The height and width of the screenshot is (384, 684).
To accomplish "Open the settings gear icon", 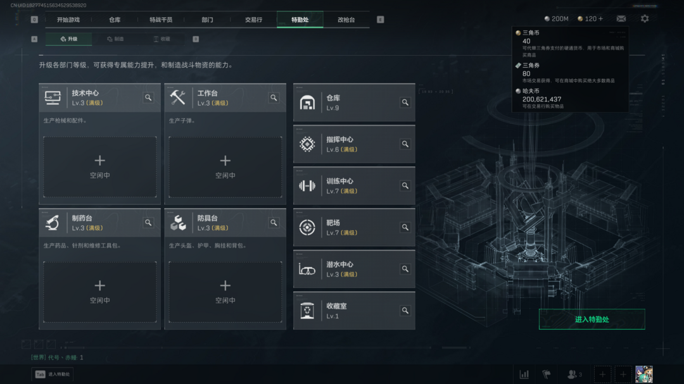I will [x=644, y=19].
